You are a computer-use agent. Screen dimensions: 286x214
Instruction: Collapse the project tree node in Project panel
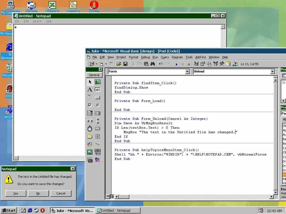tap(284, 82)
